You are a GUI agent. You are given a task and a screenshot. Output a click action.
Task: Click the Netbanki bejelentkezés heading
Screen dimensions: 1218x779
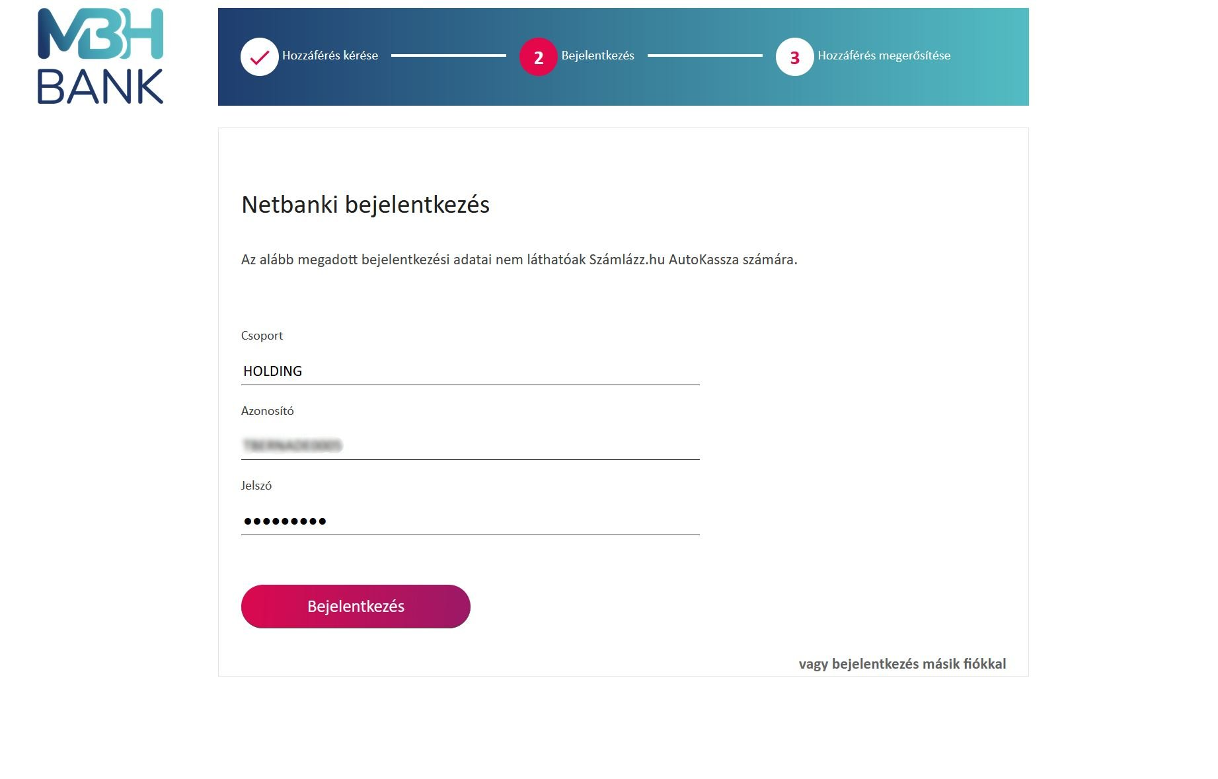coord(365,205)
